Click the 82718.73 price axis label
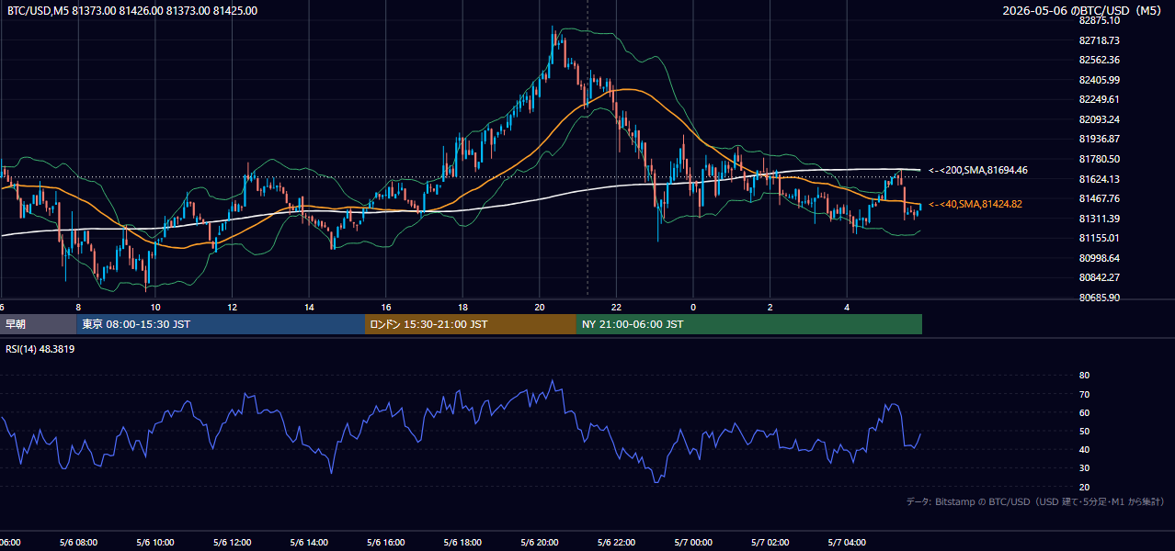1175x551 pixels. [1100, 40]
